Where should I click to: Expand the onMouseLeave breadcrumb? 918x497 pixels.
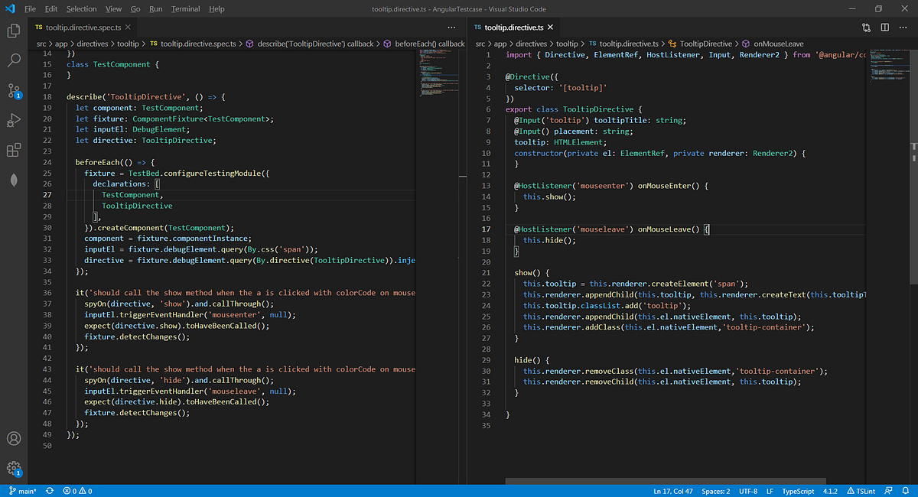click(780, 44)
